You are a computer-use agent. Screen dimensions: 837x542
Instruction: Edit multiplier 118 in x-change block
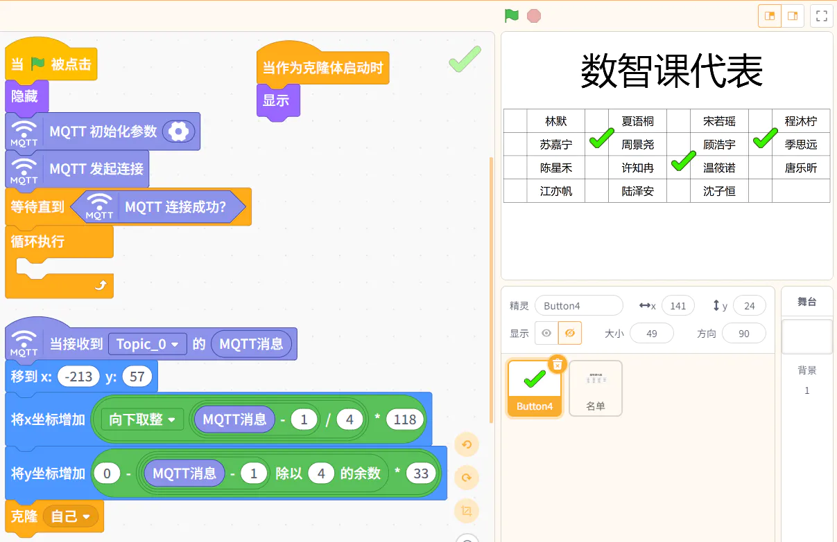[x=405, y=419]
